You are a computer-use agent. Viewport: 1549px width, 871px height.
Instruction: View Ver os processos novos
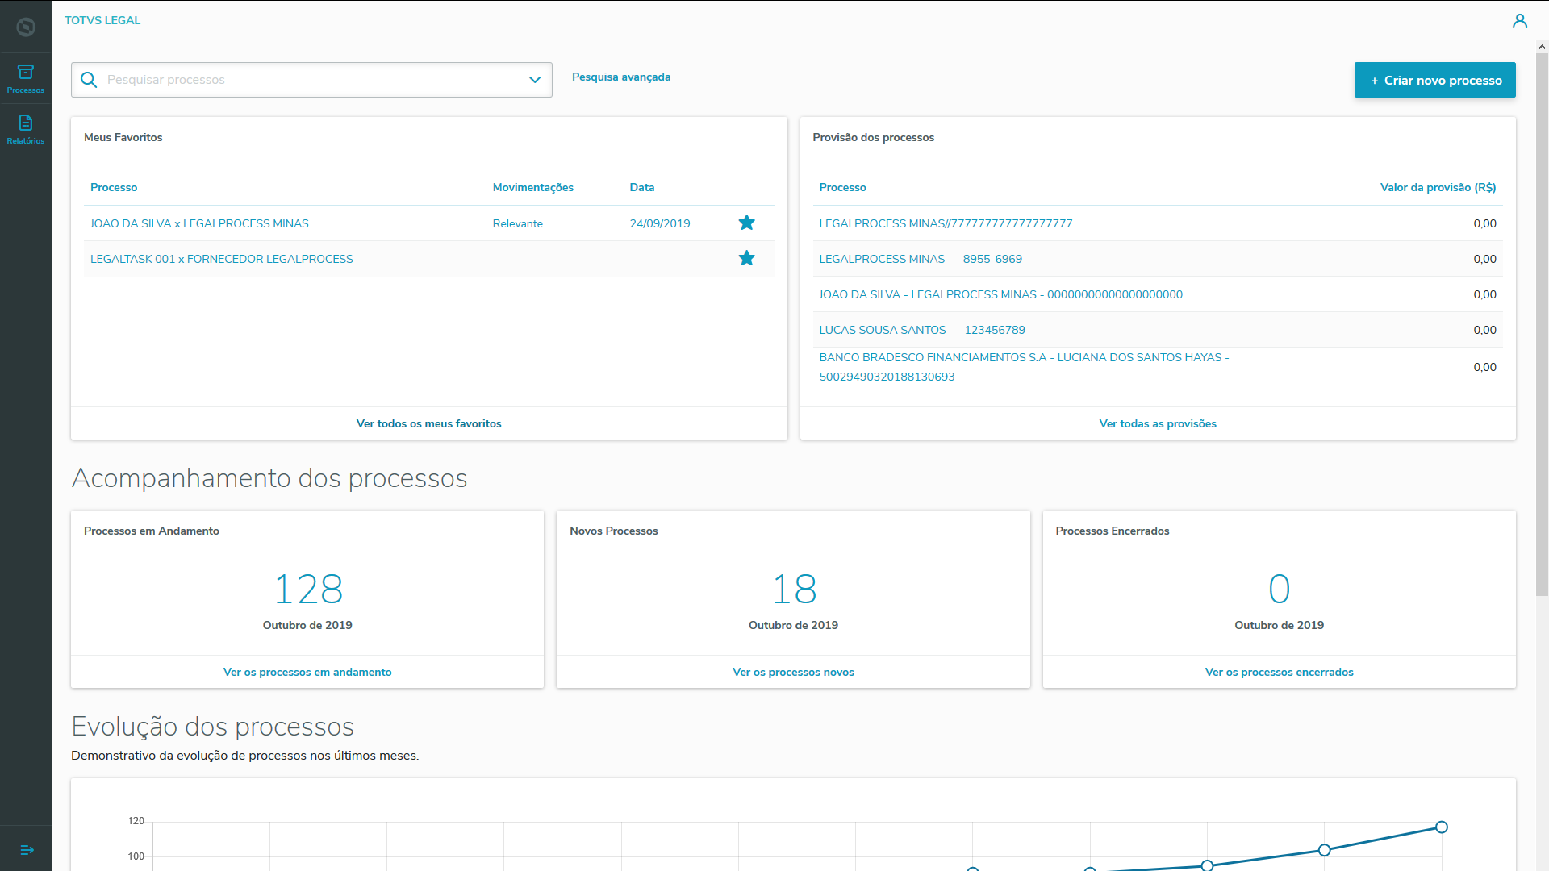point(793,672)
